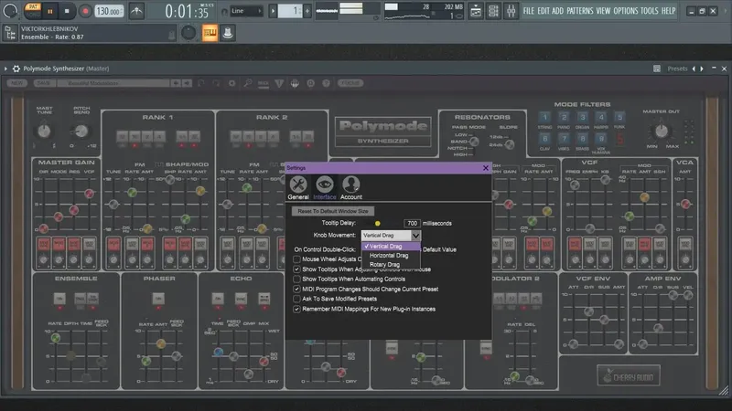Choose Vertical Drag option
732x411 pixels.
[391, 246]
